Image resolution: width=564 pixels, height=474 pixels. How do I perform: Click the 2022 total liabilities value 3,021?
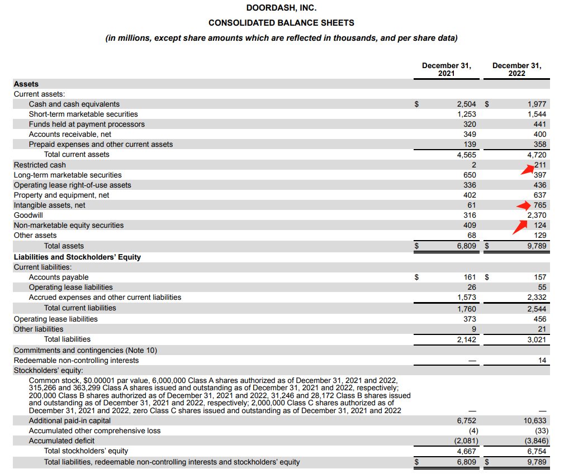tap(537, 339)
